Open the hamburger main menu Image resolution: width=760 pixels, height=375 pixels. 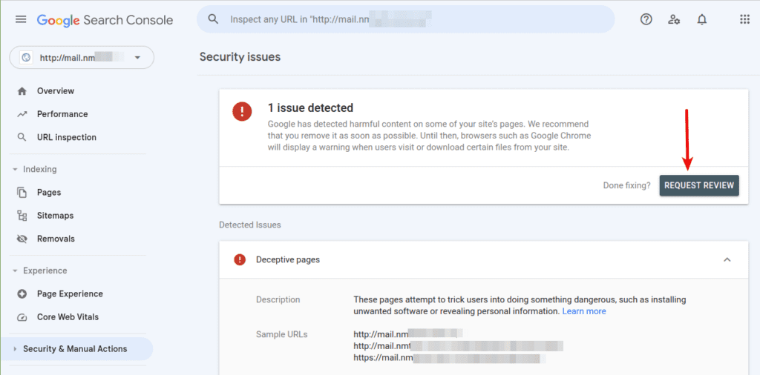(x=21, y=19)
